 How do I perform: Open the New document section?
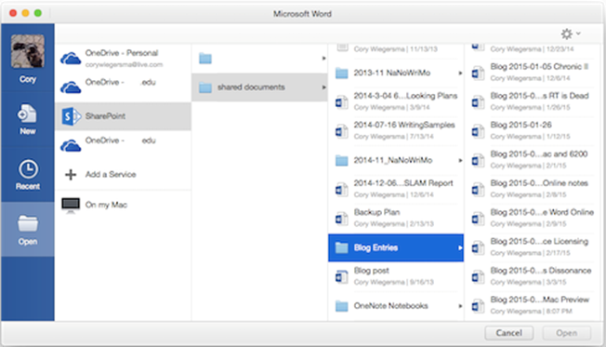click(x=28, y=119)
